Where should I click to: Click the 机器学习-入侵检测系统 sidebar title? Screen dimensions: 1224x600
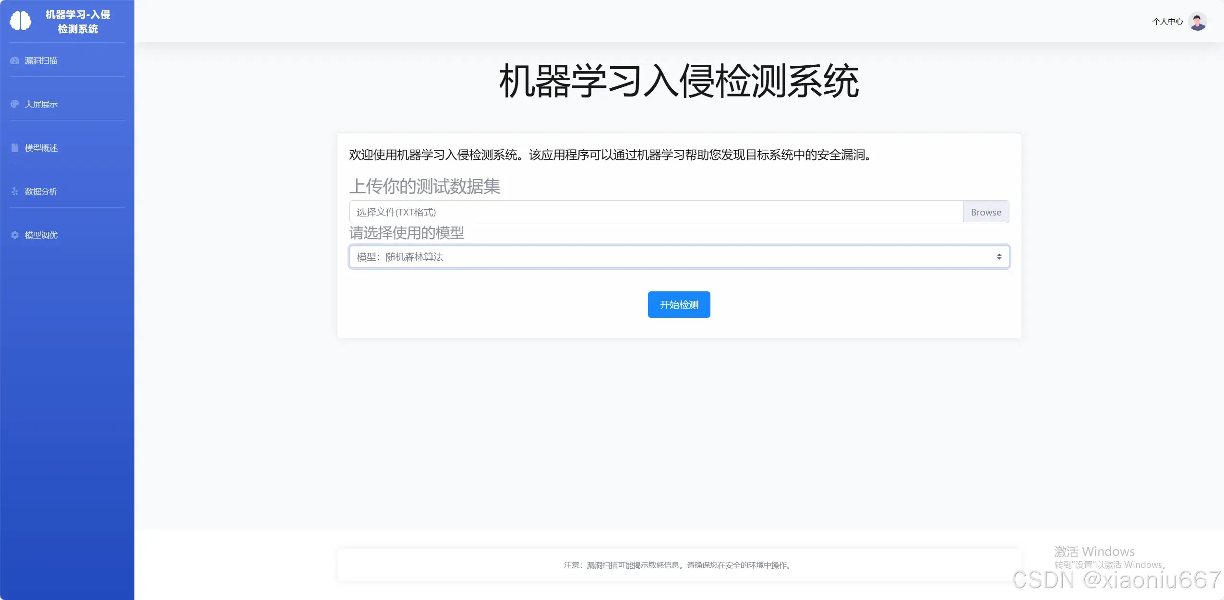(x=78, y=22)
